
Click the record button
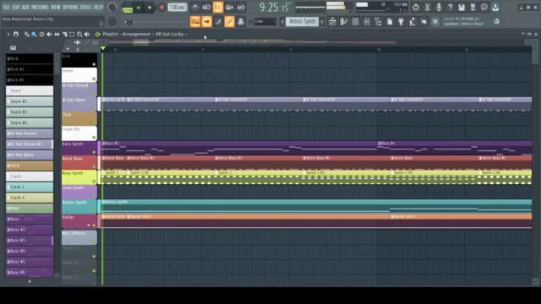(x=161, y=8)
